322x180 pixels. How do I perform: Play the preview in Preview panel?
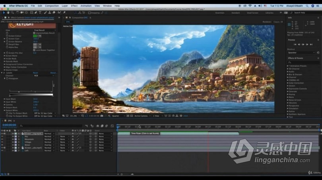[303, 45]
